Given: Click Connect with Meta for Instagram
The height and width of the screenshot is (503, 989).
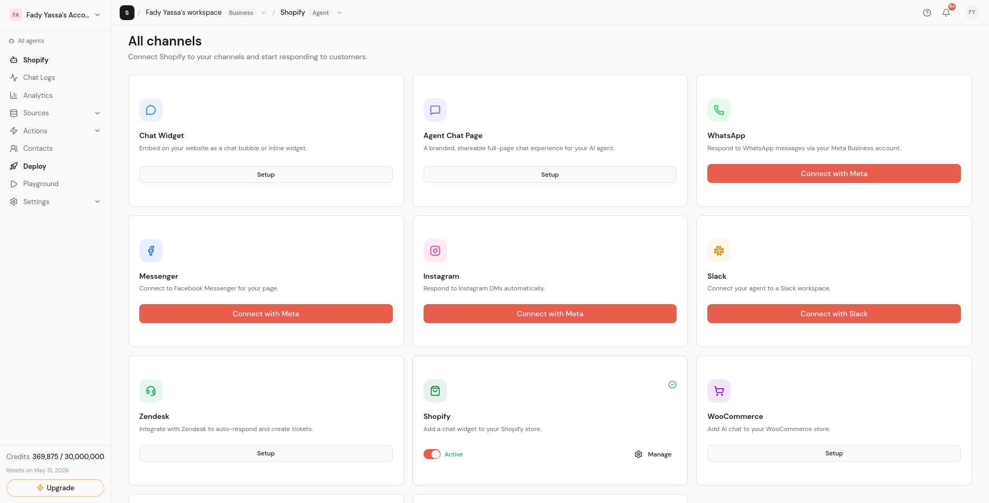Looking at the screenshot, I should click(550, 314).
